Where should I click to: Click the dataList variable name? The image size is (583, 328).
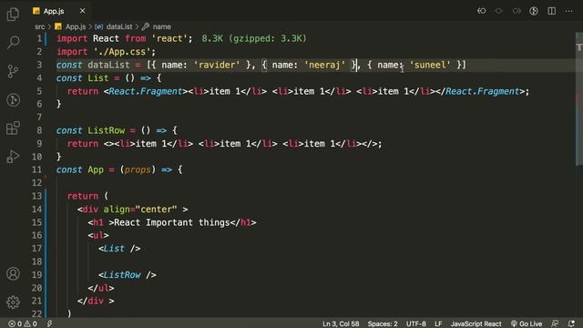coord(108,65)
